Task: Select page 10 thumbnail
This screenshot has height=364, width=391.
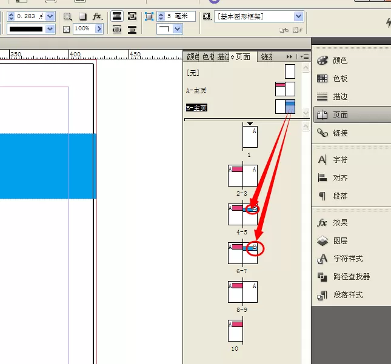Action: click(235, 331)
